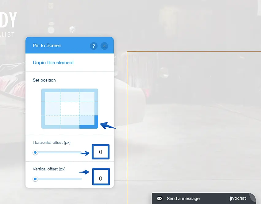This screenshot has width=261, height=204.
Task: Select the center cell of position grid
Action: tap(70, 108)
